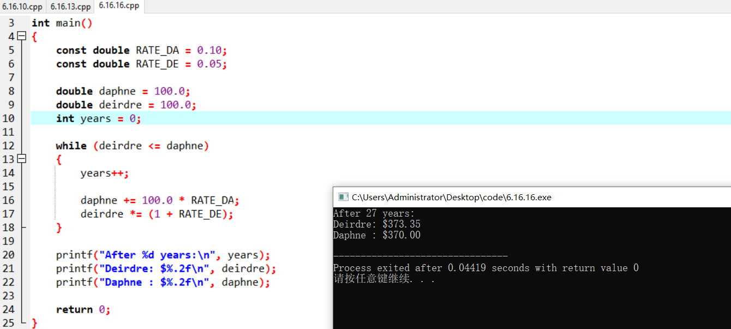Screen dimensions: 731x329
Task: Click console output 'Deirdre: $373.35'
Action: click(x=377, y=224)
